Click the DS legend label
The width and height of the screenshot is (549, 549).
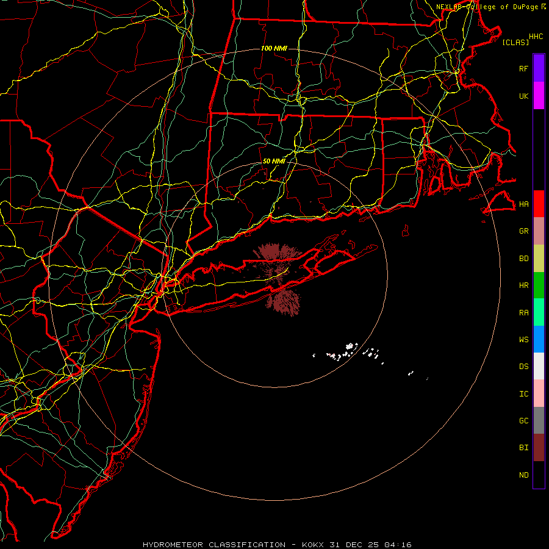click(523, 367)
